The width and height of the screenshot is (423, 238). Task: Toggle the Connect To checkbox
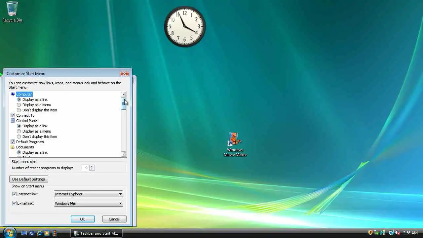tap(13, 115)
